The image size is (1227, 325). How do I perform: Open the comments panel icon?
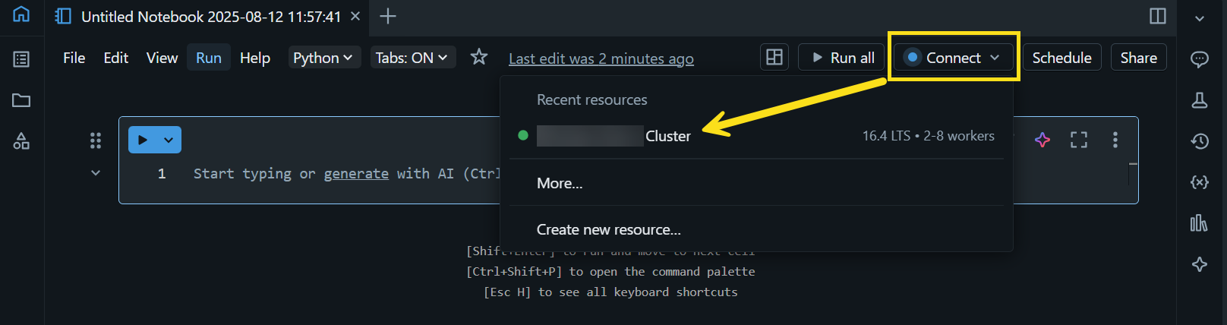point(1200,59)
